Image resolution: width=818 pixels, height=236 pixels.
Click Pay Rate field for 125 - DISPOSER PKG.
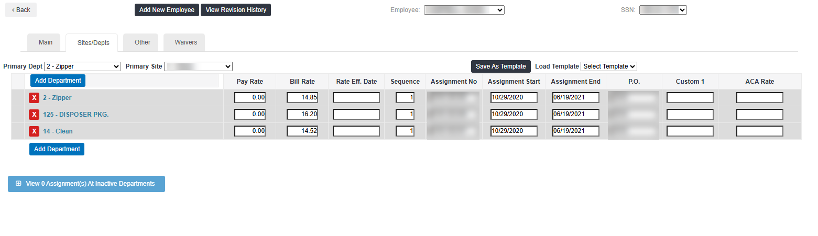(x=250, y=115)
